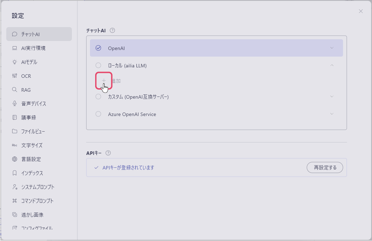
Task: Go to システムプロンプト settings page
Action: [x=38, y=187]
